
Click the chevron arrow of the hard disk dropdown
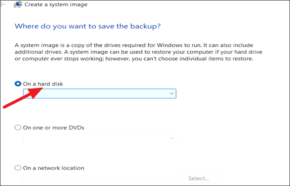pyautogui.click(x=172, y=94)
